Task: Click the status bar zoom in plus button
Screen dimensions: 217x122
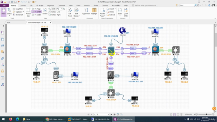Action: click(x=213, y=115)
